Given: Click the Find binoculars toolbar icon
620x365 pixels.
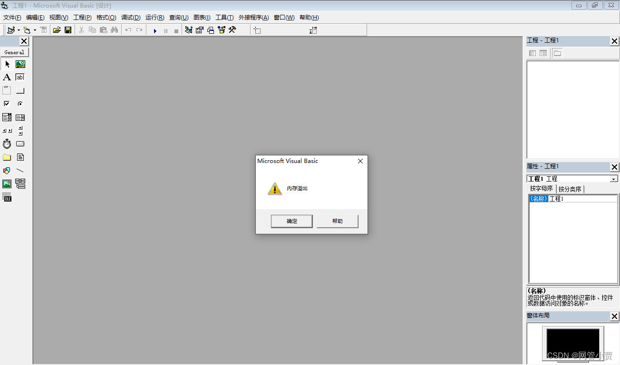Looking at the screenshot, I should [x=114, y=30].
